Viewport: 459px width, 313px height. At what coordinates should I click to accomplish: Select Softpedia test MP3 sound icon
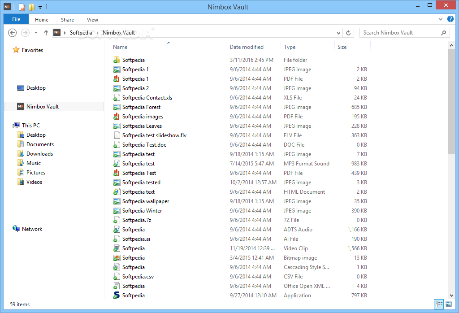coord(117,163)
